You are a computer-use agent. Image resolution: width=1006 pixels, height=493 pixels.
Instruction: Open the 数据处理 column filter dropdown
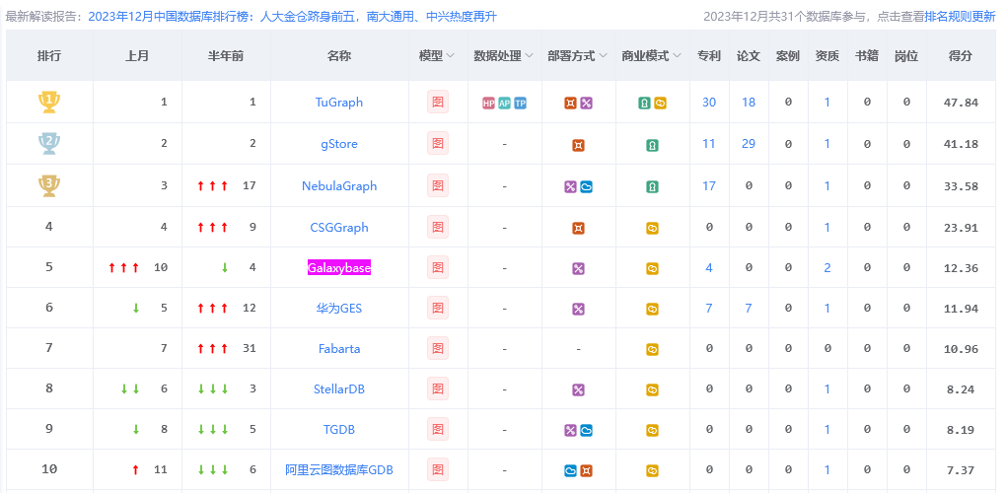(x=530, y=56)
